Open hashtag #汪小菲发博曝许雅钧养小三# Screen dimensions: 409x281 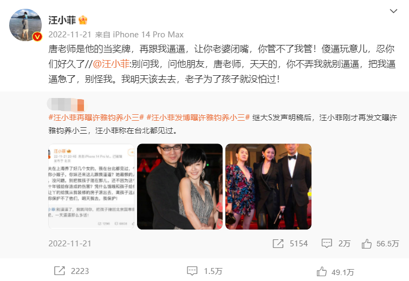[x=198, y=117]
